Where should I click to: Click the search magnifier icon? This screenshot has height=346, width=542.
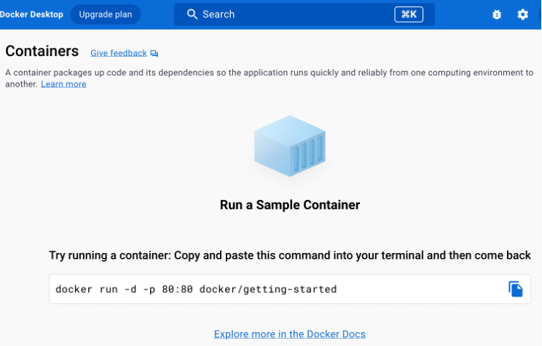(192, 14)
